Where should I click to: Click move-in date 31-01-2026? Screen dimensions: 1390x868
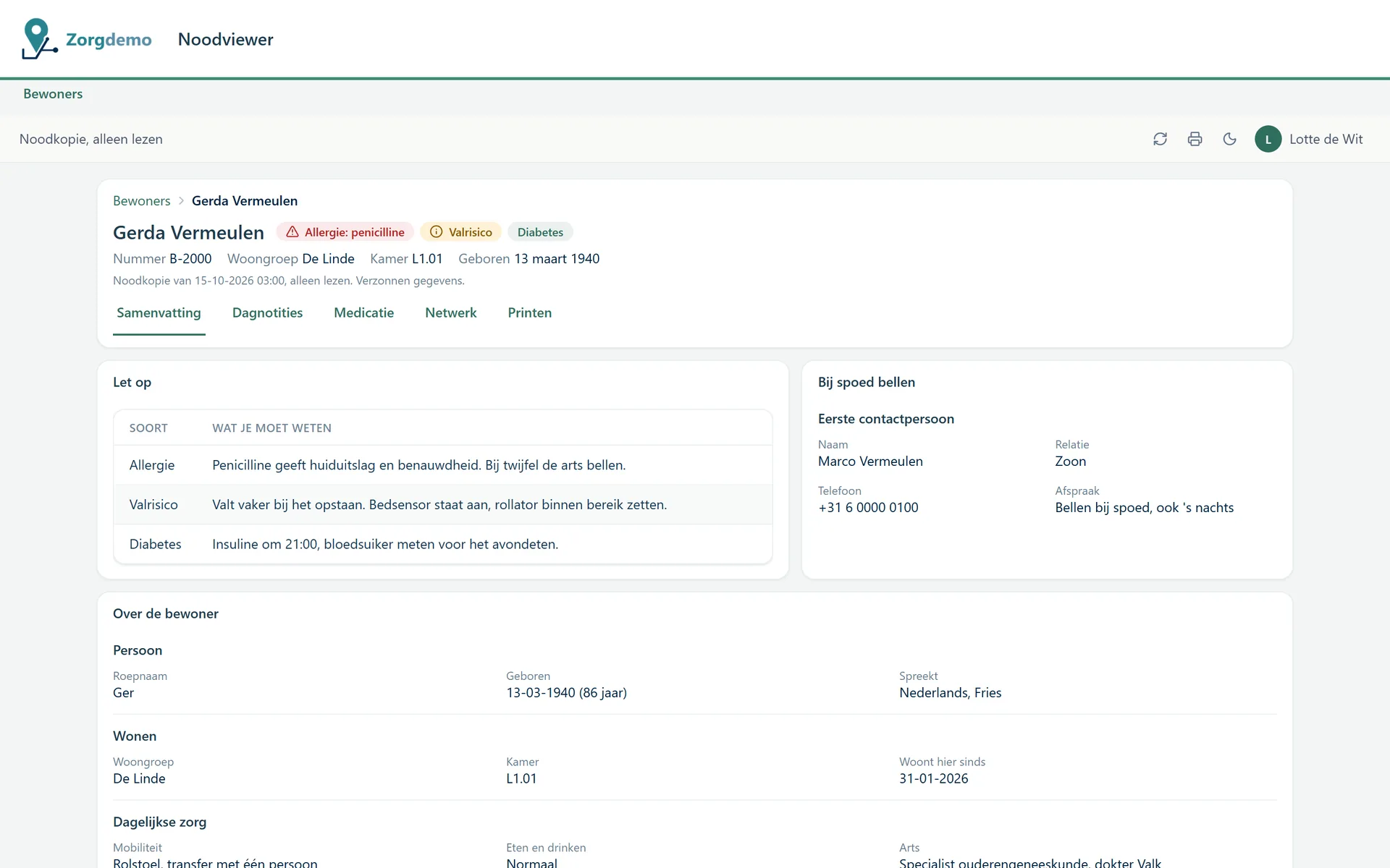pyautogui.click(x=933, y=779)
